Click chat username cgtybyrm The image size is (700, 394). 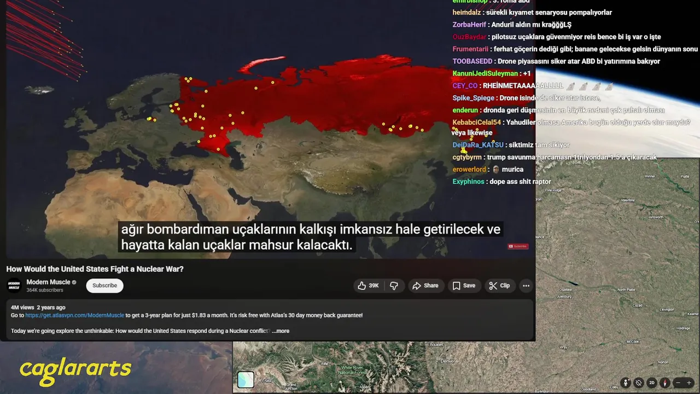pyautogui.click(x=468, y=157)
